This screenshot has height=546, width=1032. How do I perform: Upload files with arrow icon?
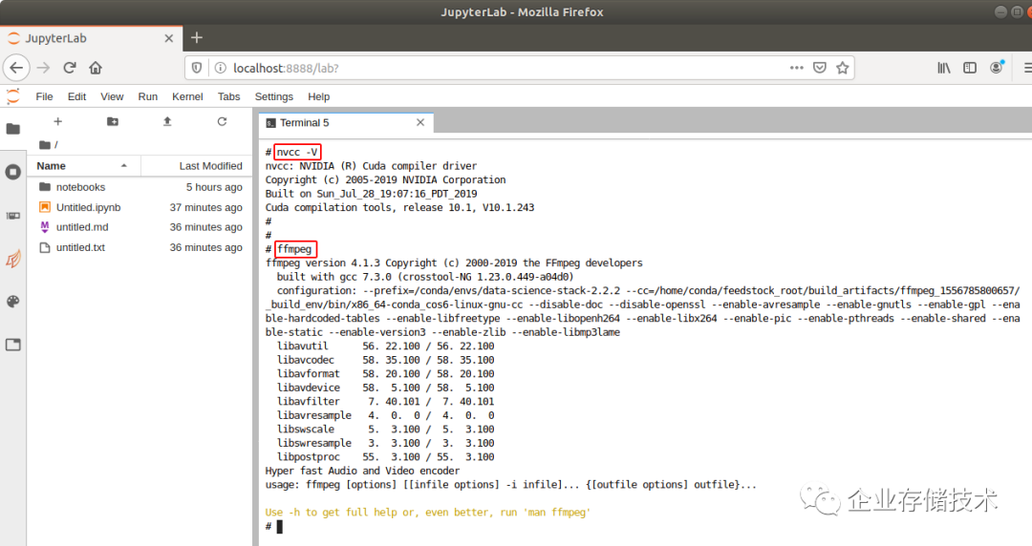(167, 121)
